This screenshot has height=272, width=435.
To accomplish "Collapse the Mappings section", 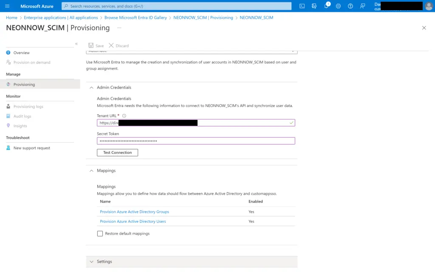I will 91,170.
